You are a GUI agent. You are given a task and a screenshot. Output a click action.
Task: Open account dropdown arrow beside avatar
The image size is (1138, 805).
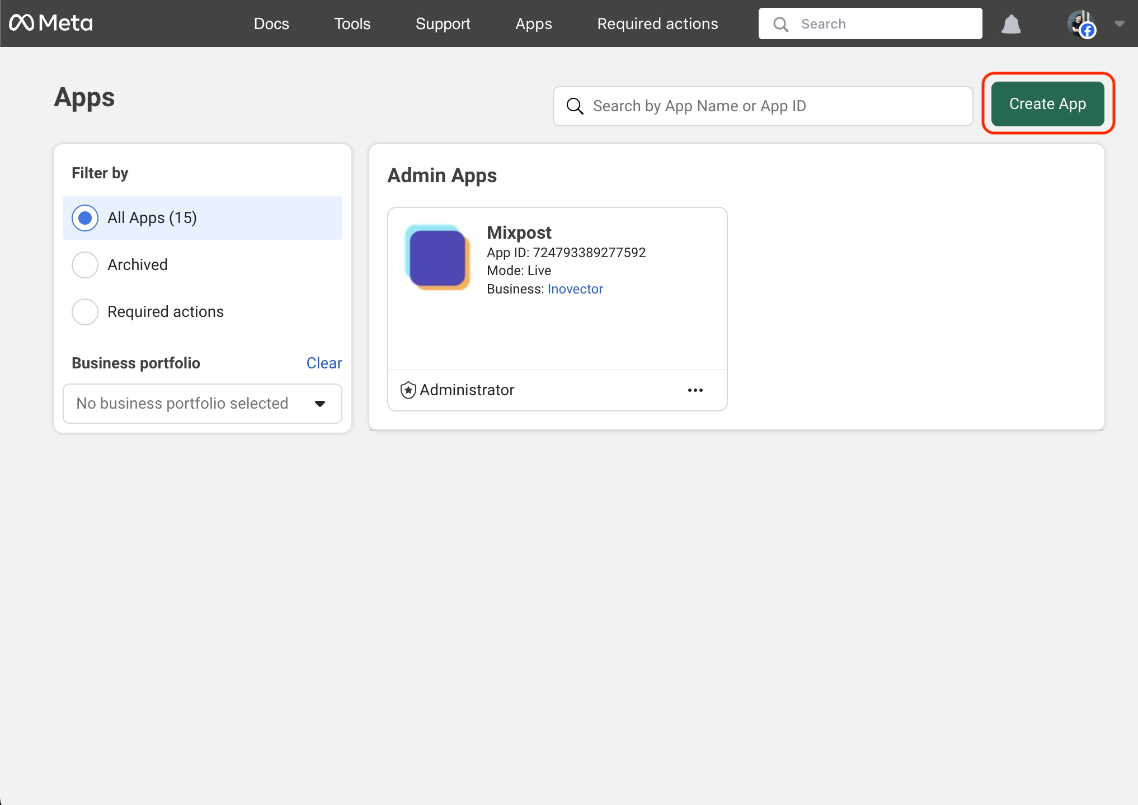(x=1119, y=23)
